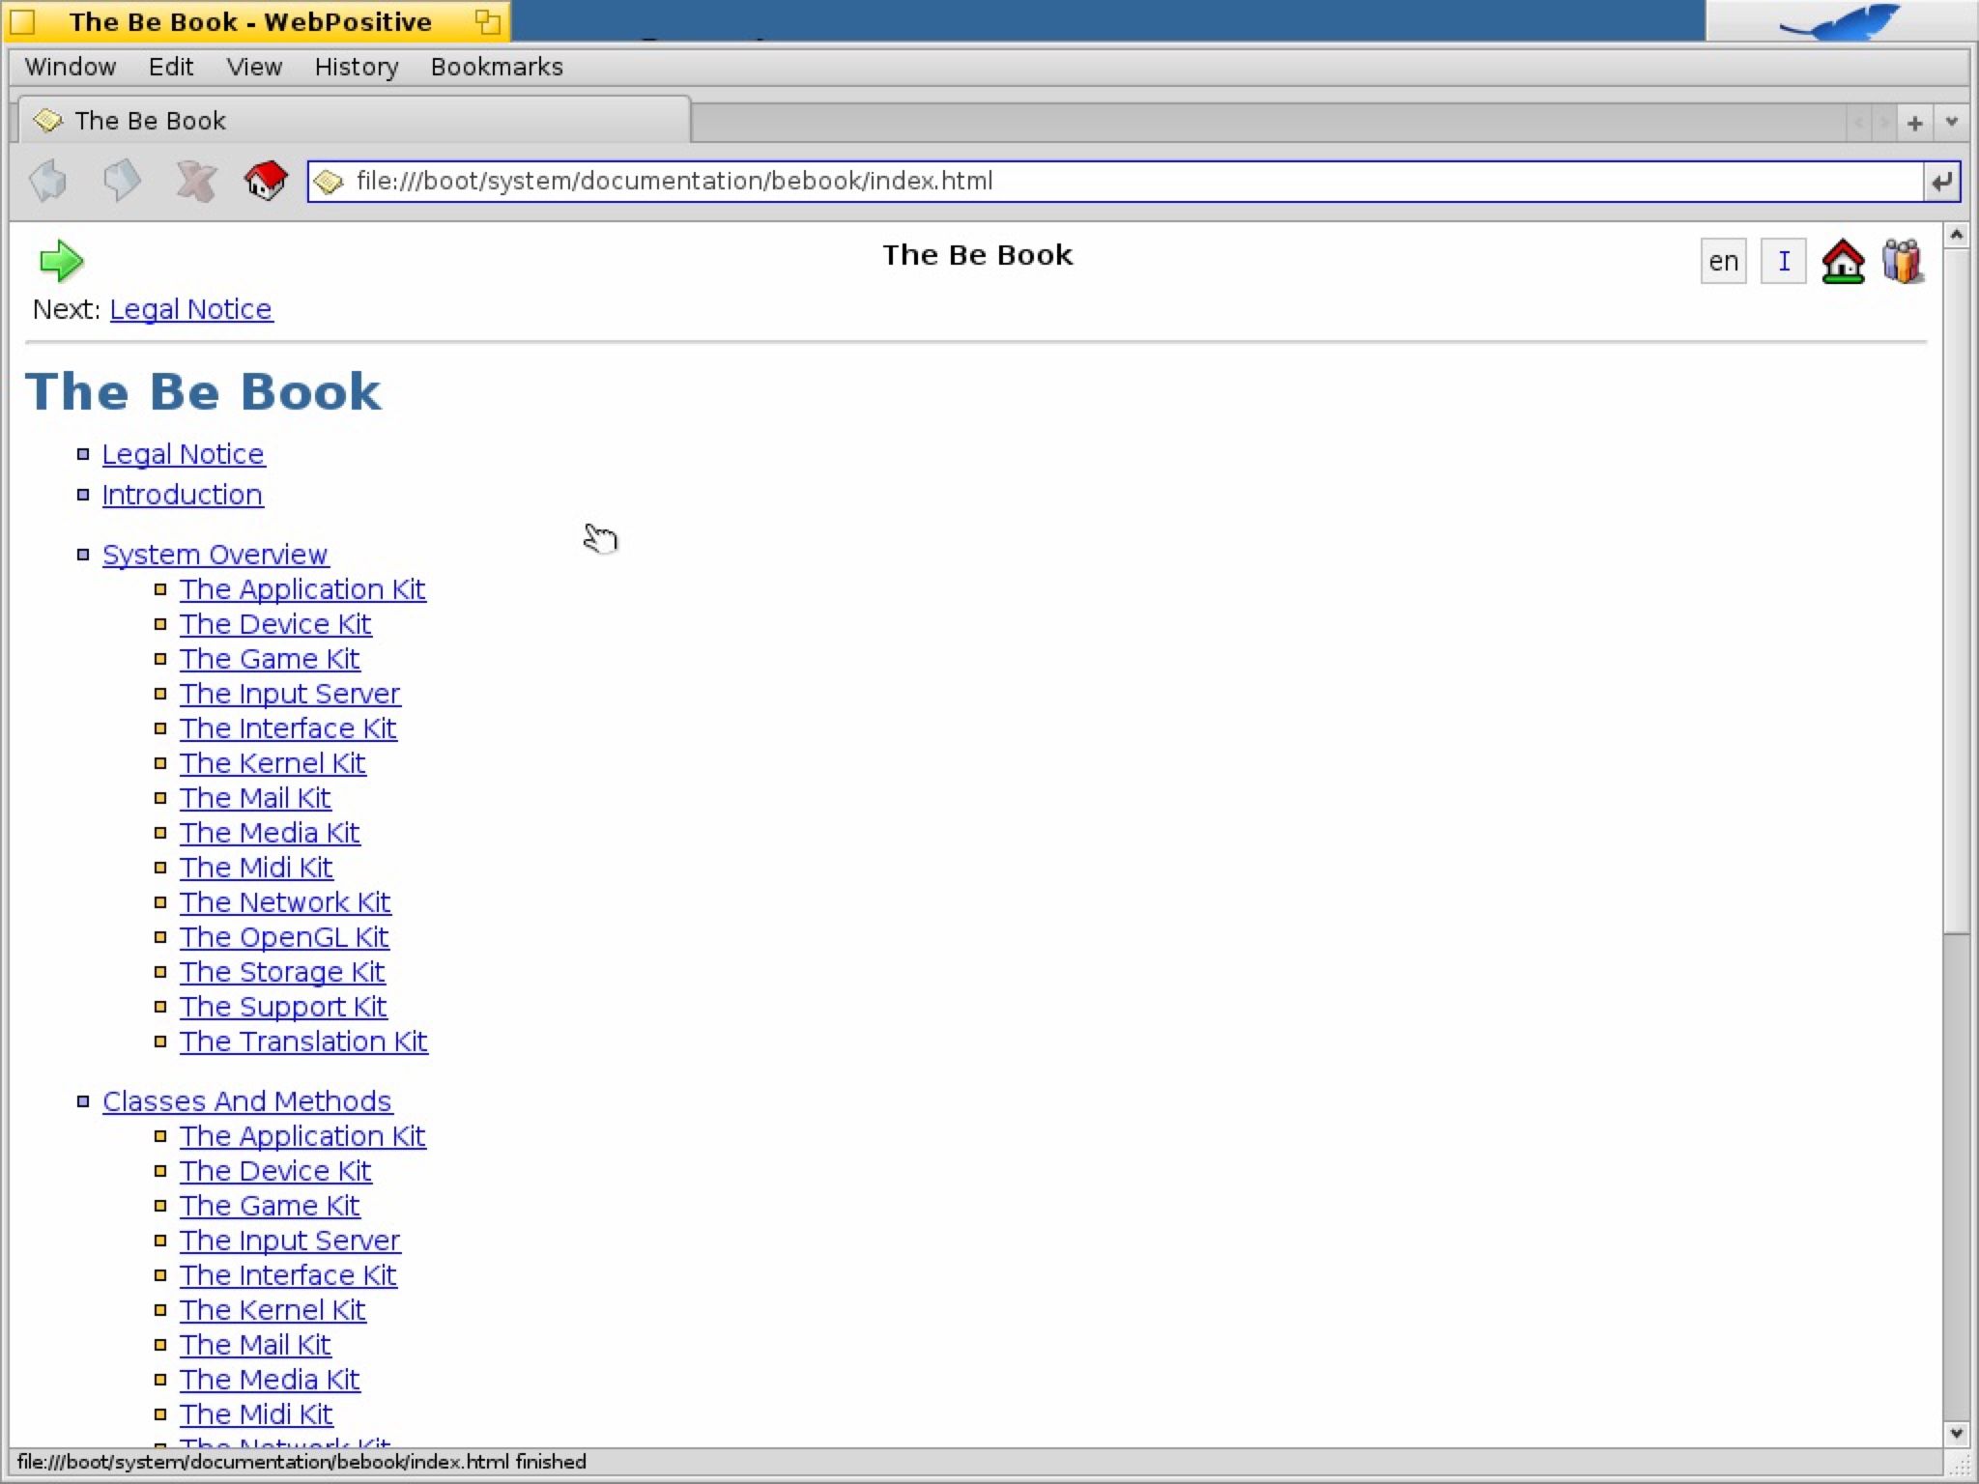
Task: Open The Network Kit under System Overview
Action: [285, 902]
